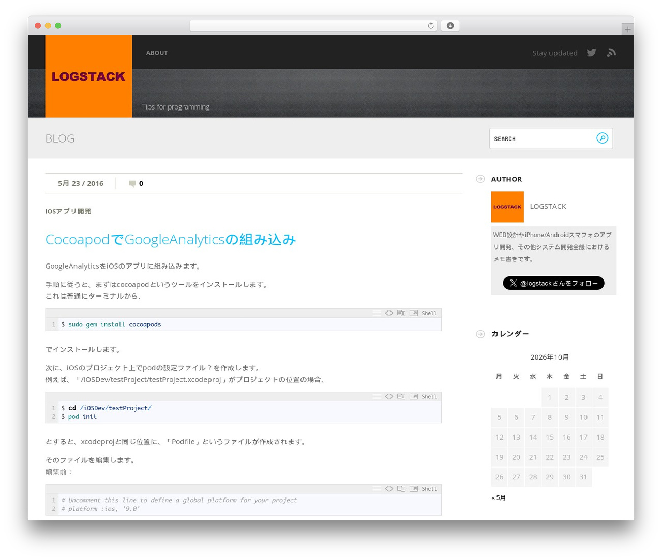Image resolution: width=662 pixels, height=560 pixels.
Task: Toggle plain code view on the Uncomment this line block
Action: 389,489
